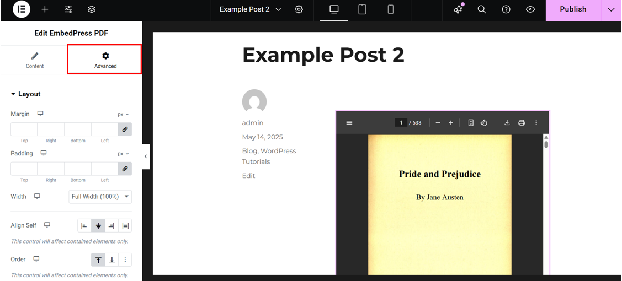Download the PDF using download icon

coord(507,123)
